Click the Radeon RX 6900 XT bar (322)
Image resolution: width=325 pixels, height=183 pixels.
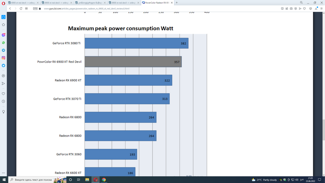[128, 80]
